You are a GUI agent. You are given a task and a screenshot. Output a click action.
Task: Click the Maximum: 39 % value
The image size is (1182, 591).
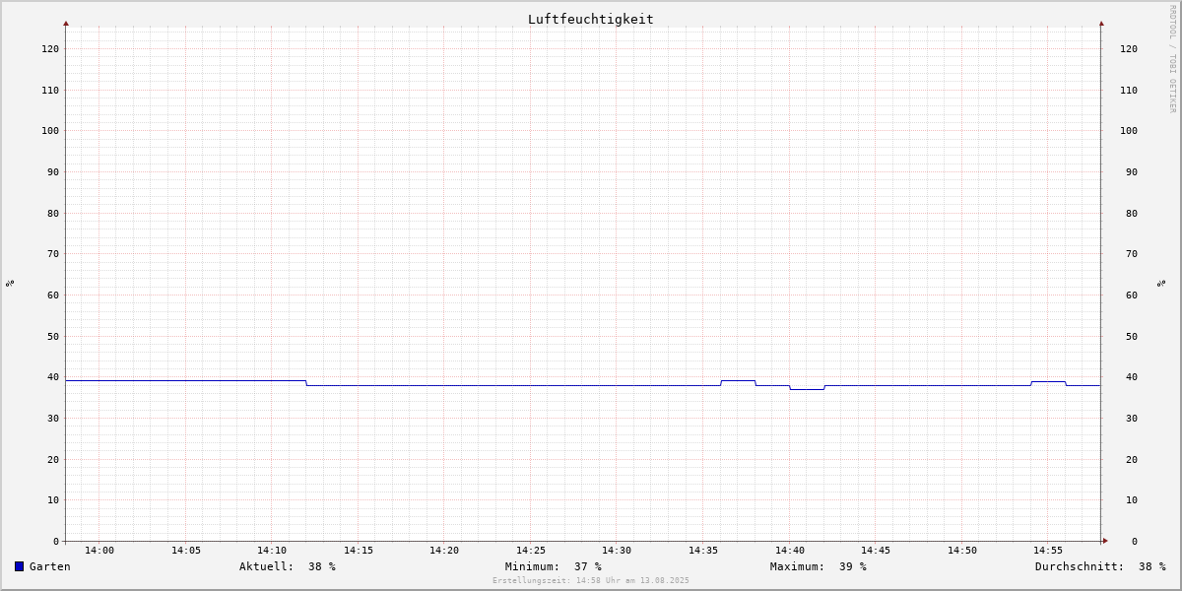pyautogui.click(x=819, y=566)
